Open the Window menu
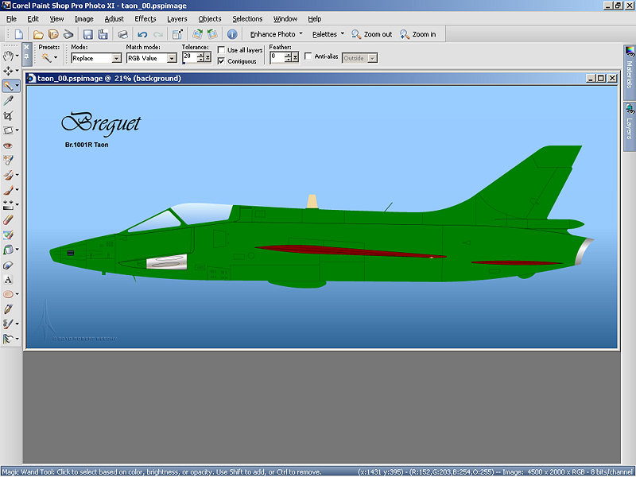Screen dimensions: 636x477 click(x=285, y=18)
